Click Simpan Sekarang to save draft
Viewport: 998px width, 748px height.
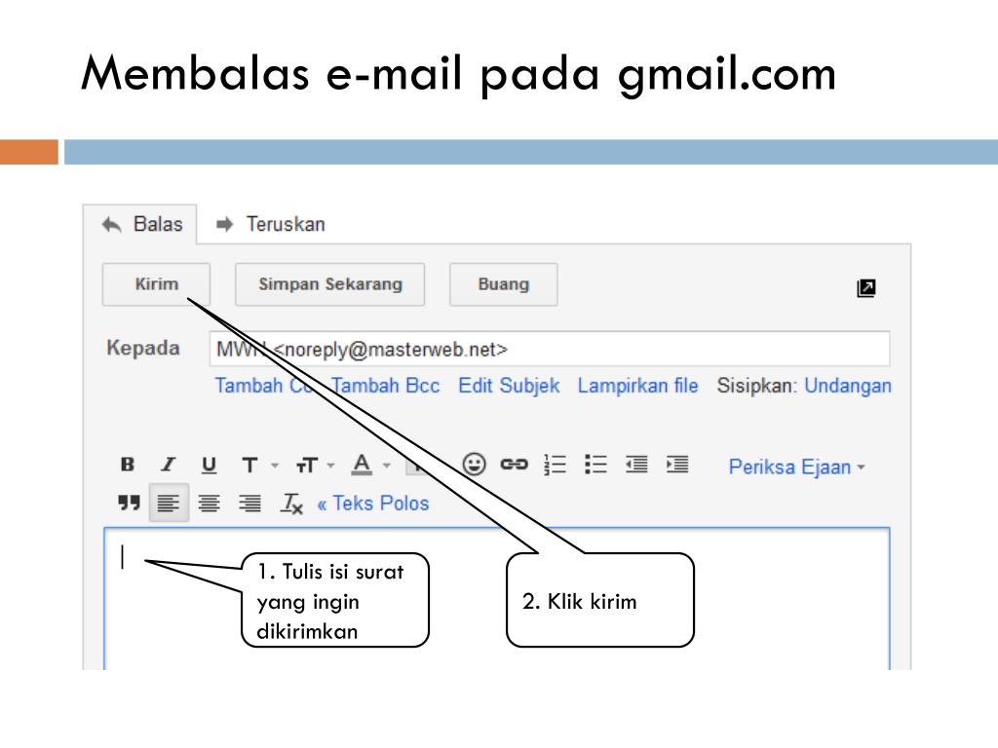(x=329, y=284)
